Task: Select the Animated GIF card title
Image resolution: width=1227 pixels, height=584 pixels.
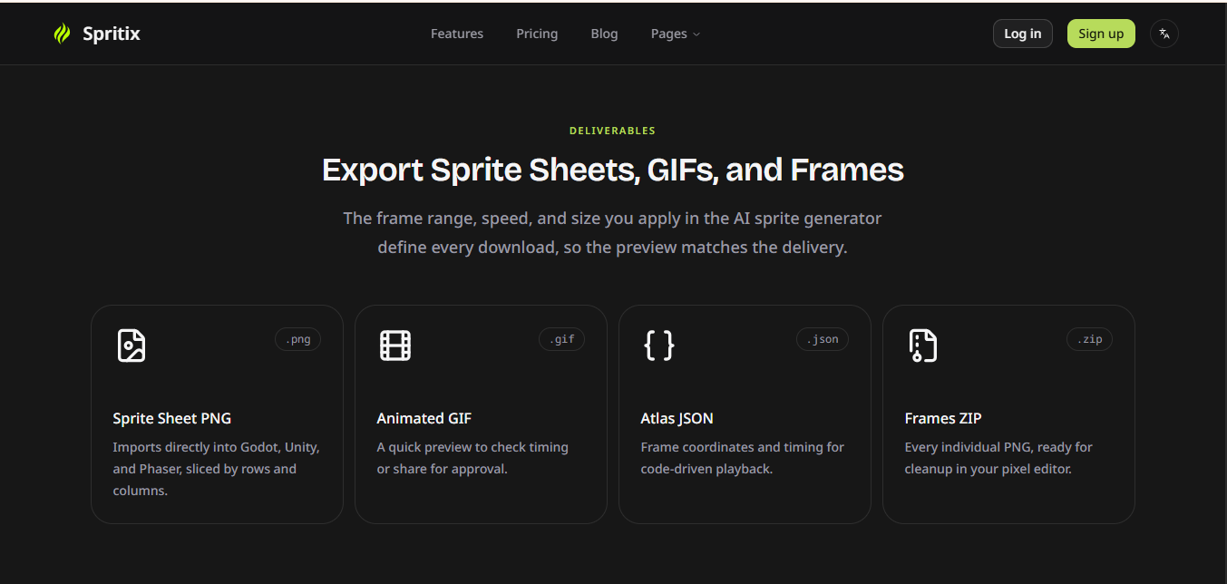Action: pos(424,418)
